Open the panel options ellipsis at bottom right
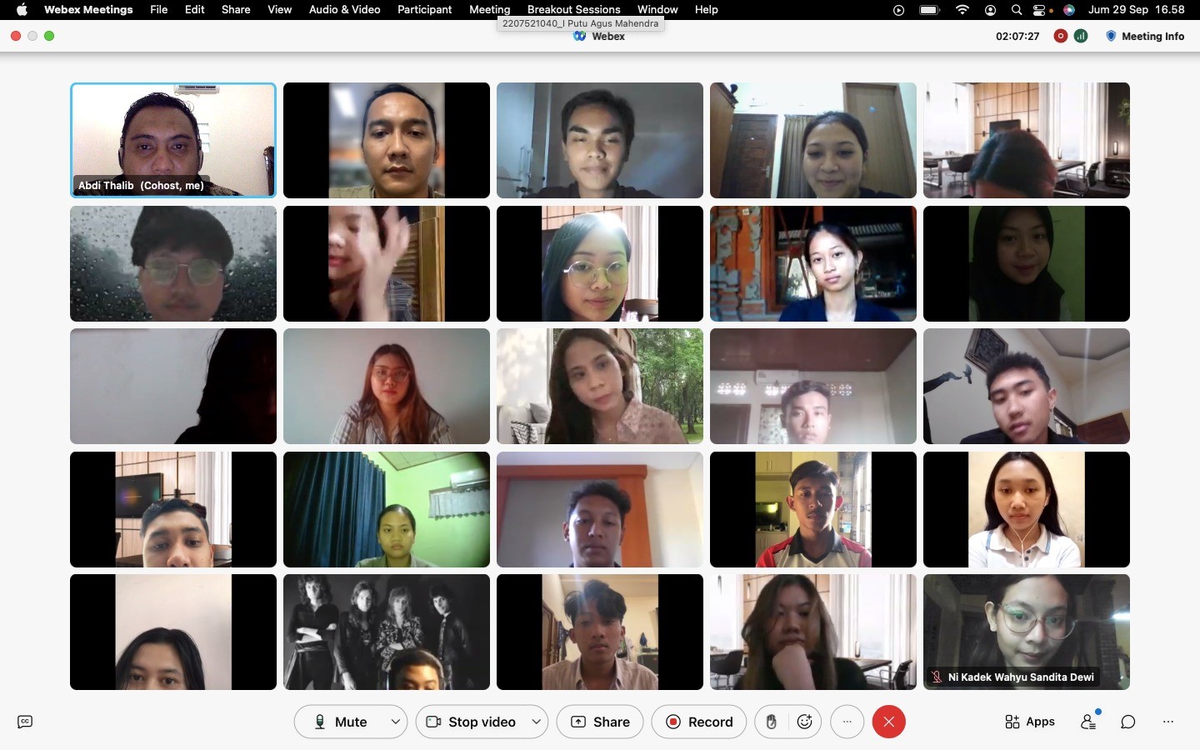The width and height of the screenshot is (1200, 750). [1168, 722]
